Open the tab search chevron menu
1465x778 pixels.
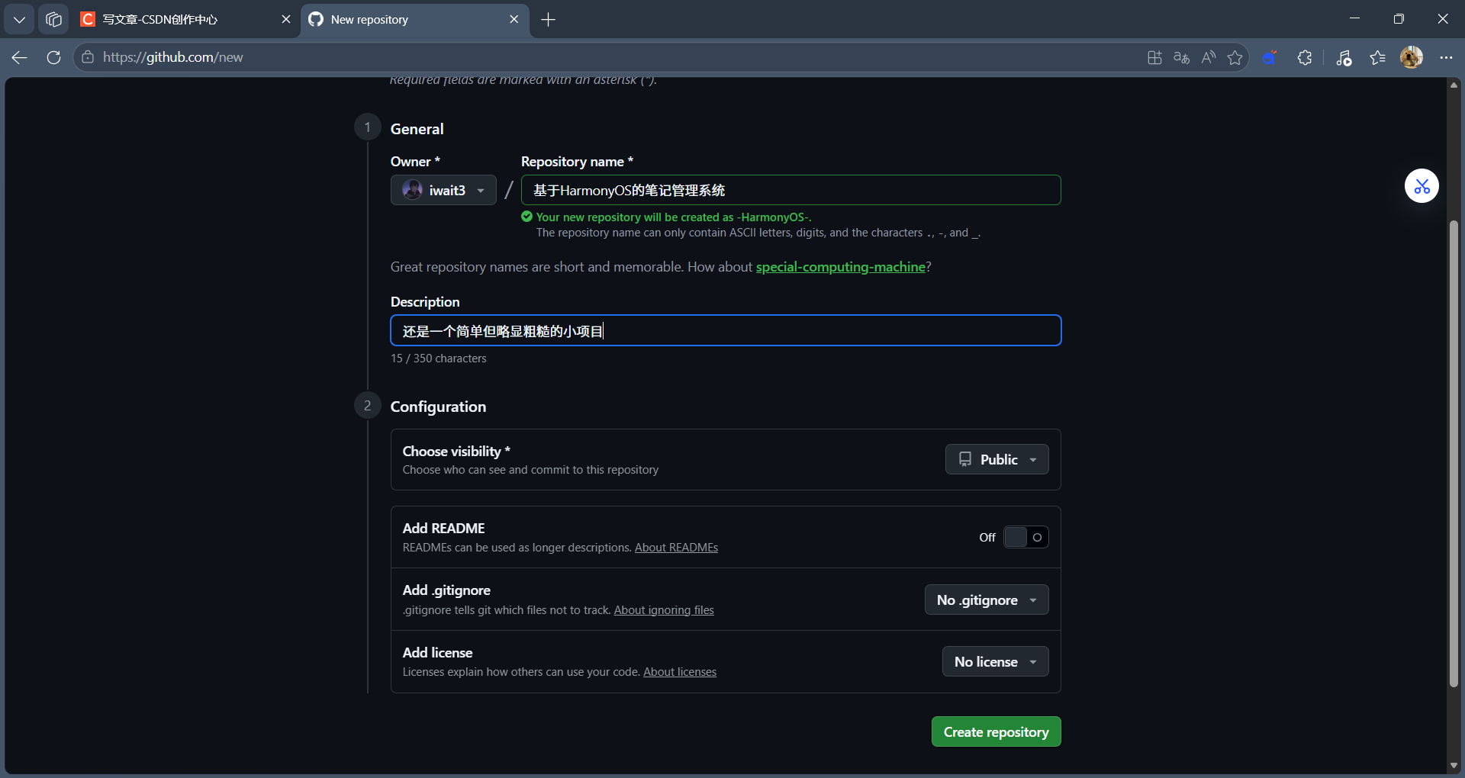[x=19, y=19]
